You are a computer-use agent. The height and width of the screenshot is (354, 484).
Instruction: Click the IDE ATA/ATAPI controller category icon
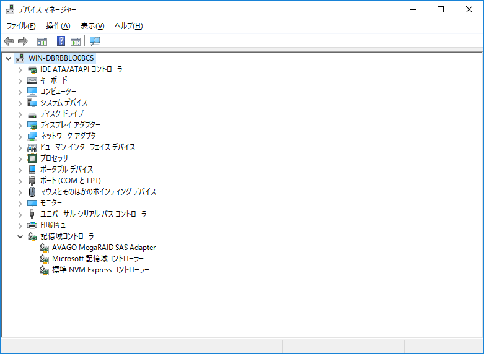pyautogui.click(x=32, y=70)
